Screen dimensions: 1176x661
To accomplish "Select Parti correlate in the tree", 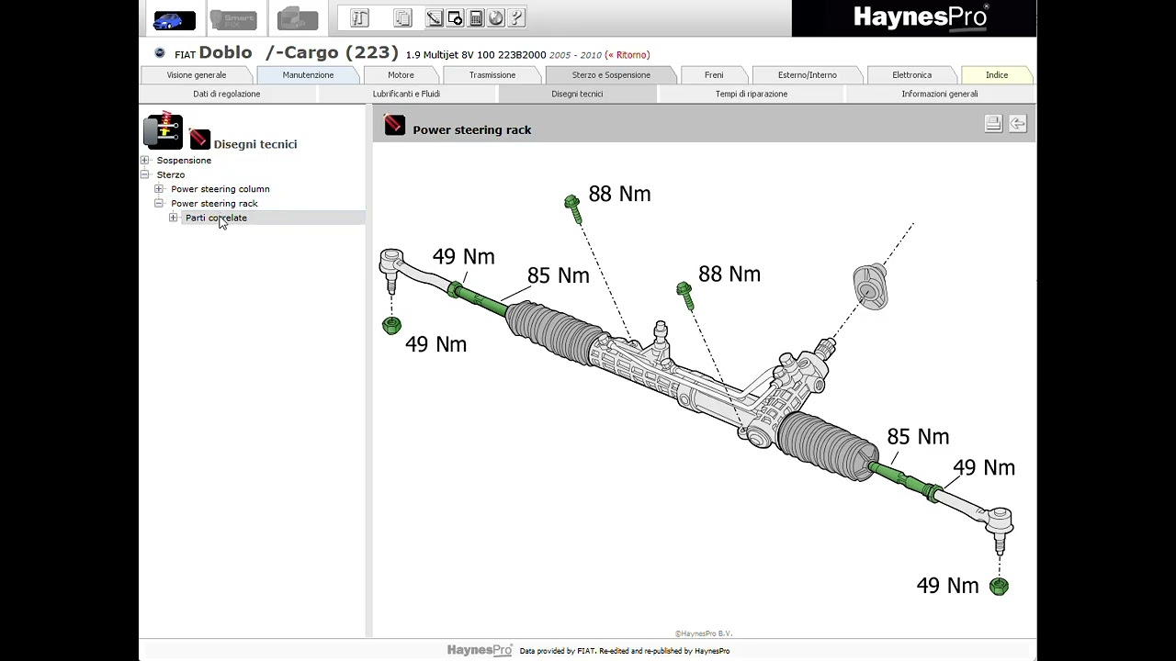I will tap(216, 218).
